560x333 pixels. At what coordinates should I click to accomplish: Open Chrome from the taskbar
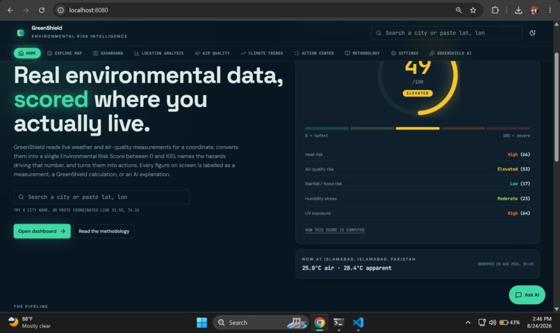click(320, 323)
